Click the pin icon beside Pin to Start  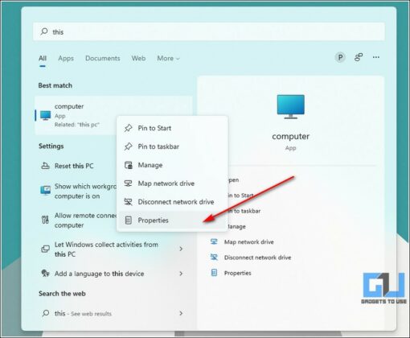[x=129, y=128]
